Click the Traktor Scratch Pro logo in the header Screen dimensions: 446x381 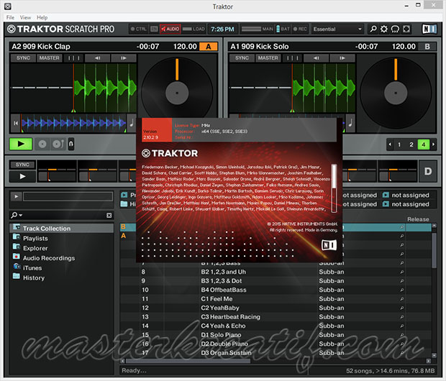pos(60,29)
